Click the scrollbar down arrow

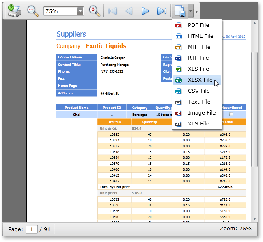[x=254, y=219]
